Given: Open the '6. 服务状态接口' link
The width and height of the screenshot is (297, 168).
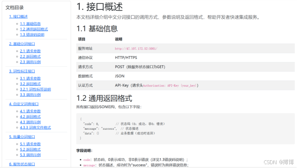Looking at the screenshot, I should pyautogui.click(x=22, y=164).
